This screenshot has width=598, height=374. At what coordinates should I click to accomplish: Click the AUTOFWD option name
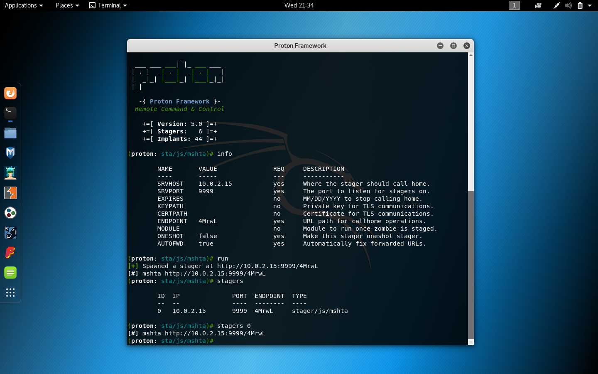(x=170, y=244)
